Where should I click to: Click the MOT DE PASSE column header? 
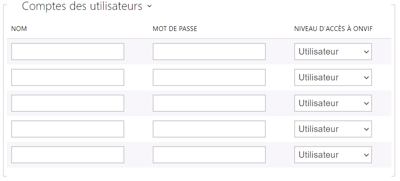175,29
